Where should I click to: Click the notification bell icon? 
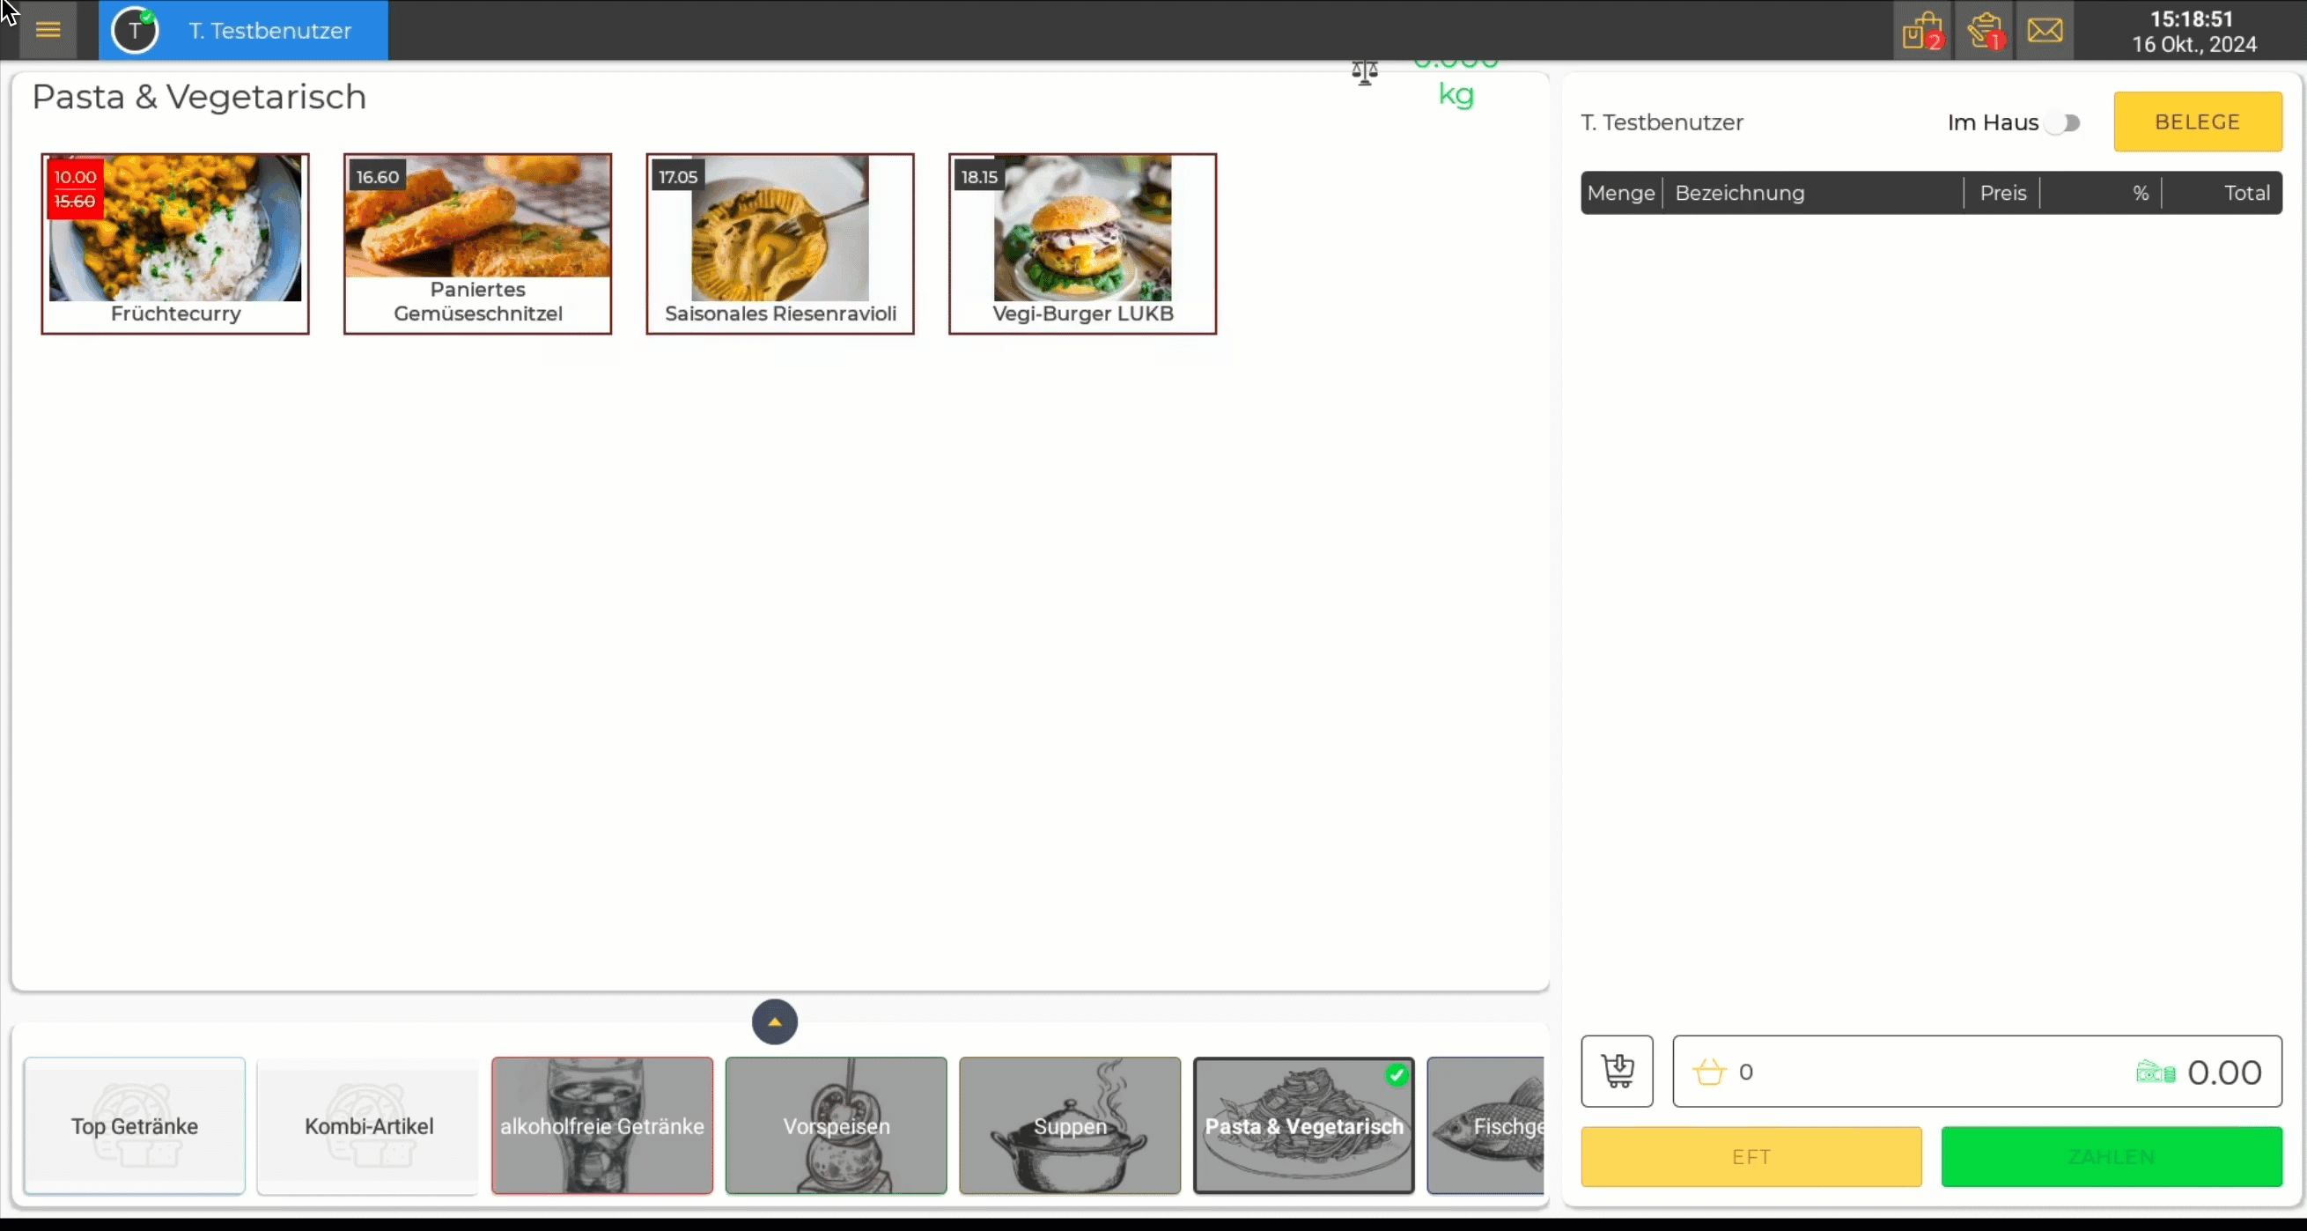(2046, 31)
